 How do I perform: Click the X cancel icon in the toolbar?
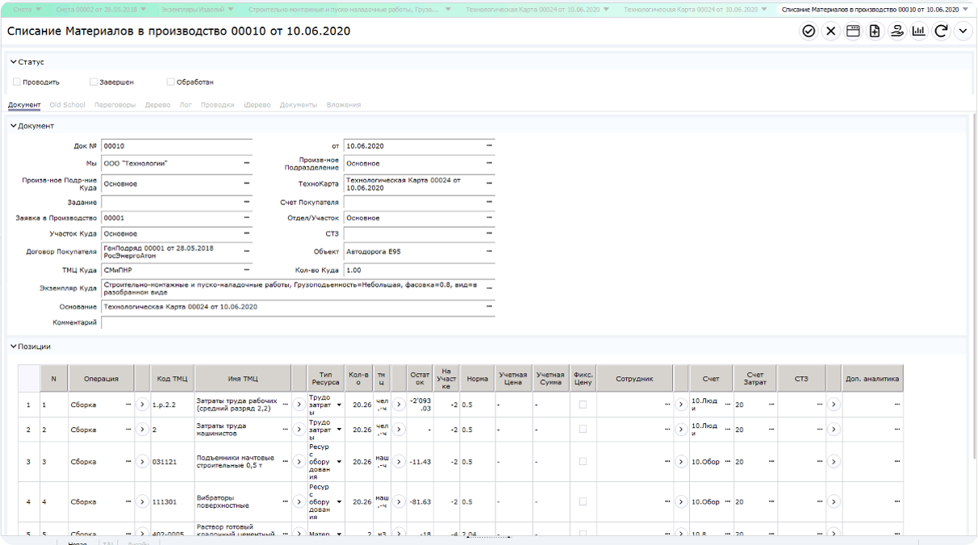(830, 31)
